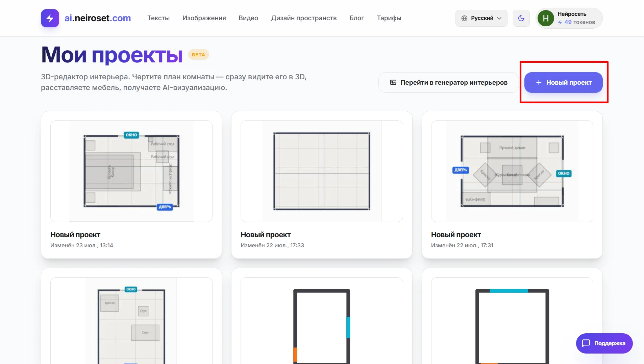This screenshot has width=644, height=364.
Task: Open the Поддержка support chat
Action: [x=604, y=343]
